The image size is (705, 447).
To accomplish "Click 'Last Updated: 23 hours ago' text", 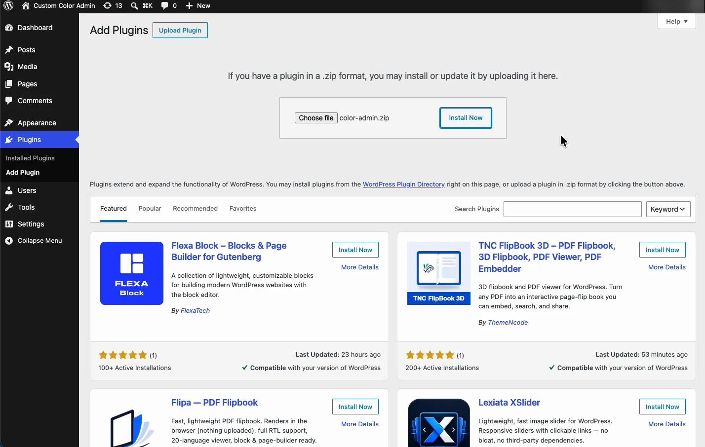I will point(338,355).
